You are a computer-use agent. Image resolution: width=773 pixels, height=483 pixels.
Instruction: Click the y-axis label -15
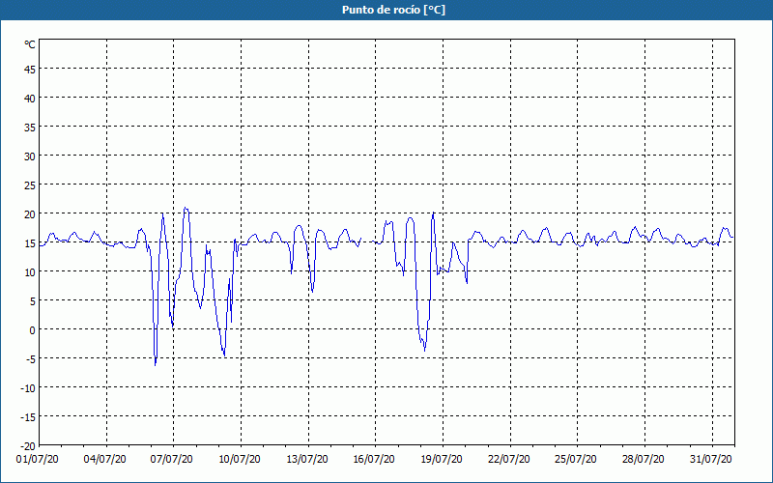pos(28,417)
